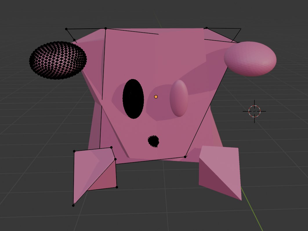Select the smooth pink right ear ellipsoid
This screenshot has height=231, width=308.
250,59
